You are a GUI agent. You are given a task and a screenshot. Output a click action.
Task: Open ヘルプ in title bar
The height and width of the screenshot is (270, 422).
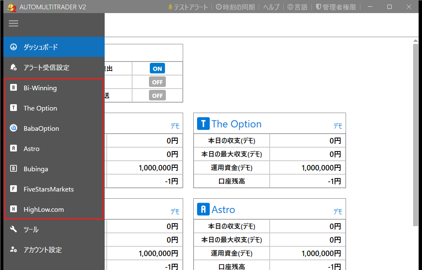coord(271,7)
